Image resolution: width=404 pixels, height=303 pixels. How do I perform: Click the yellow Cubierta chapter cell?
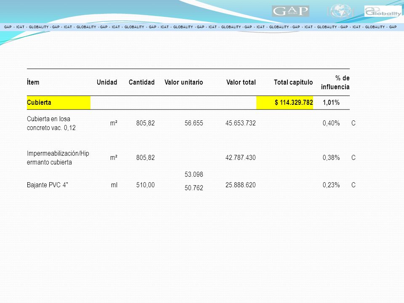tap(58, 103)
